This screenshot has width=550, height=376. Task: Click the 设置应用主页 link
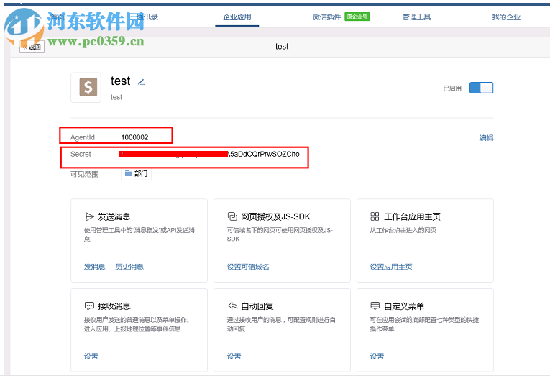point(391,267)
